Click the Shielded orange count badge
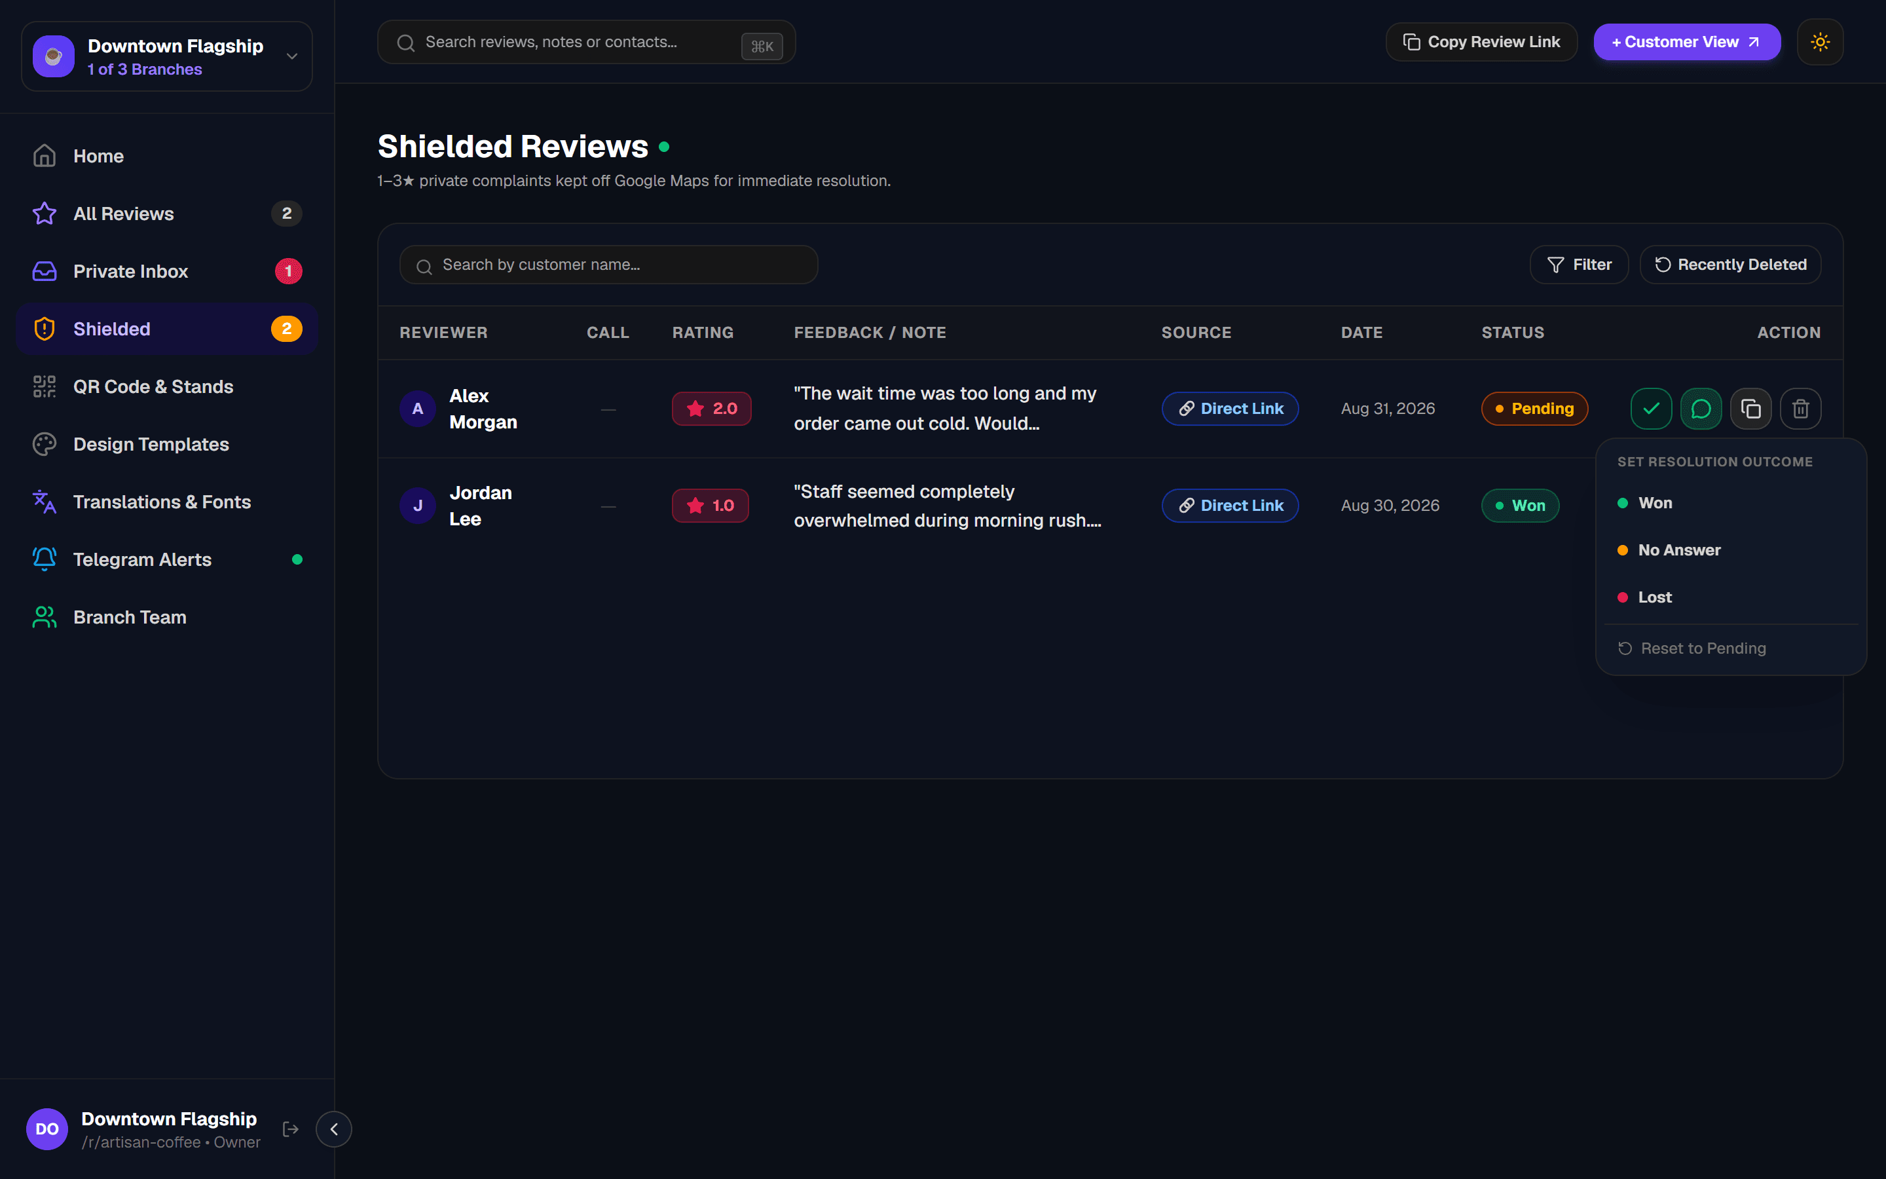The width and height of the screenshot is (1886, 1179). click(287, 329)
